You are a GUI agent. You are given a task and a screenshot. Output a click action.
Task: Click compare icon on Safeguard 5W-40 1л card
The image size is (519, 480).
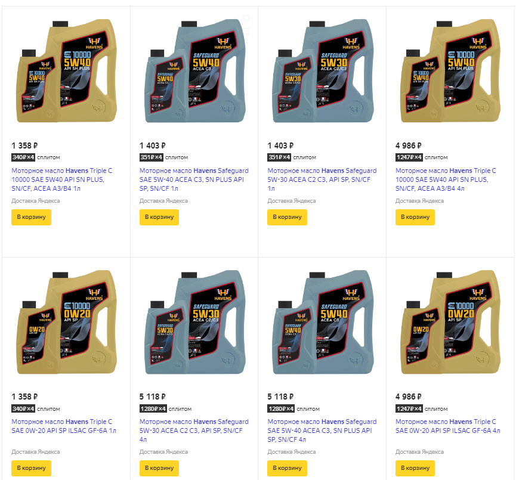tap(247, 32)
